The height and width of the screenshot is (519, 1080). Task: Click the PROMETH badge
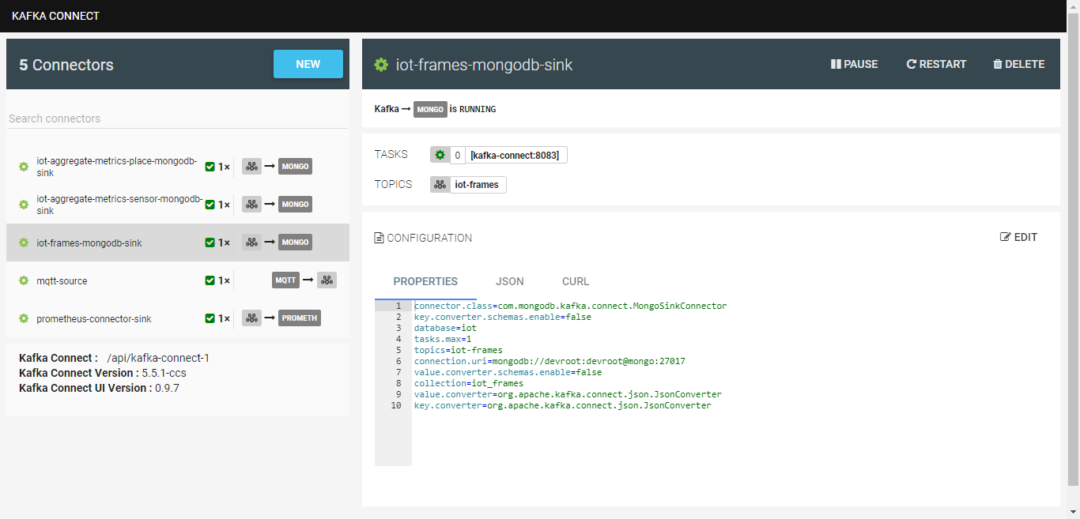(300, 318)
